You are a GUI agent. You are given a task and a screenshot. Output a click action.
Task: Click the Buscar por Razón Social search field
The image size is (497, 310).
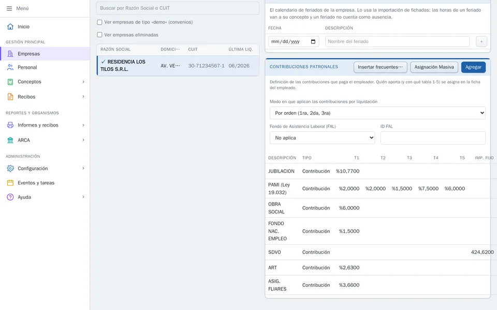coord(178,8)
